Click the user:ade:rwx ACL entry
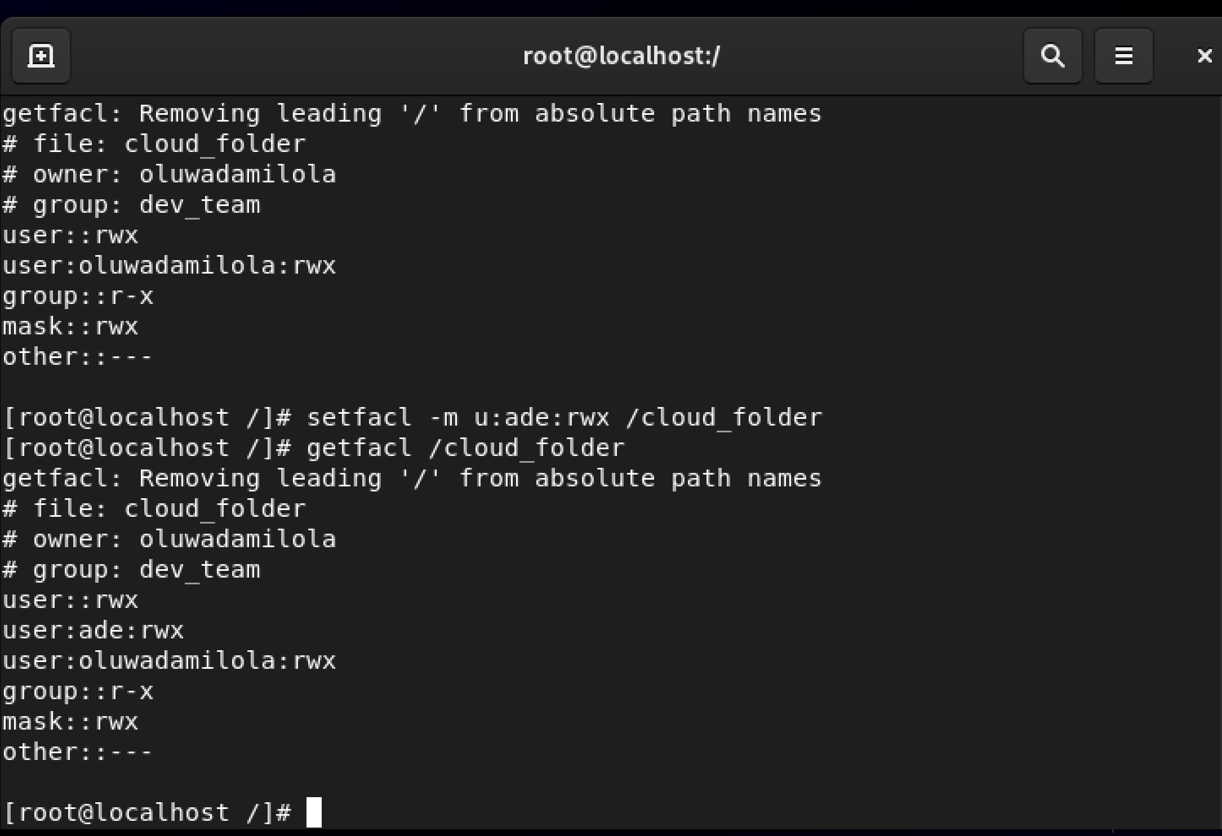This screenshot has width=1222, height=836. [x=93, y=631]
